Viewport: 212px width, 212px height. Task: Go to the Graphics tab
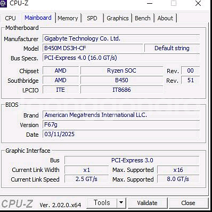118,18
